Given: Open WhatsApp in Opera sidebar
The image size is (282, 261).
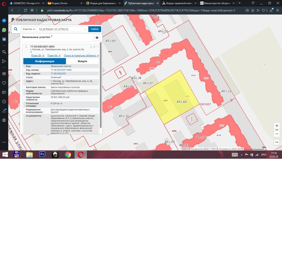Looking at the screenshot, I should (x=4, y=30).
